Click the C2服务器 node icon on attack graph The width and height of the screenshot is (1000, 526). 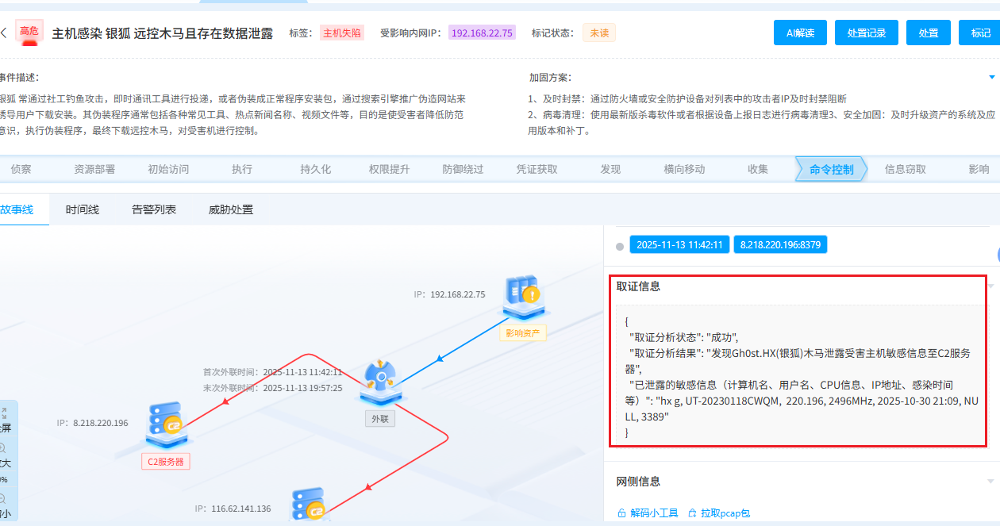click(x=165, y=426)
